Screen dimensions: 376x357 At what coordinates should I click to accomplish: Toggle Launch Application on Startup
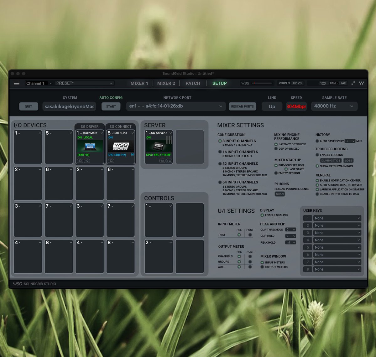point(317,189)
